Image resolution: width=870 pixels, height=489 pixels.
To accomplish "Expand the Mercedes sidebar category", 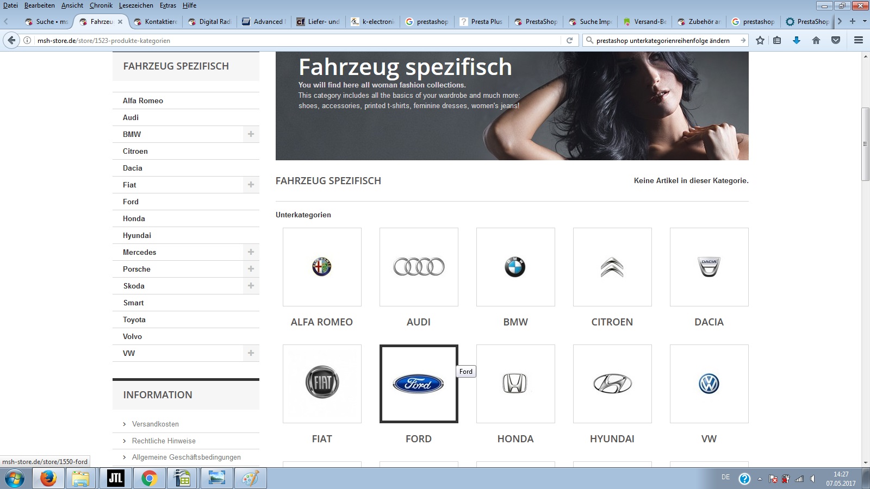I will coord(251,252).
